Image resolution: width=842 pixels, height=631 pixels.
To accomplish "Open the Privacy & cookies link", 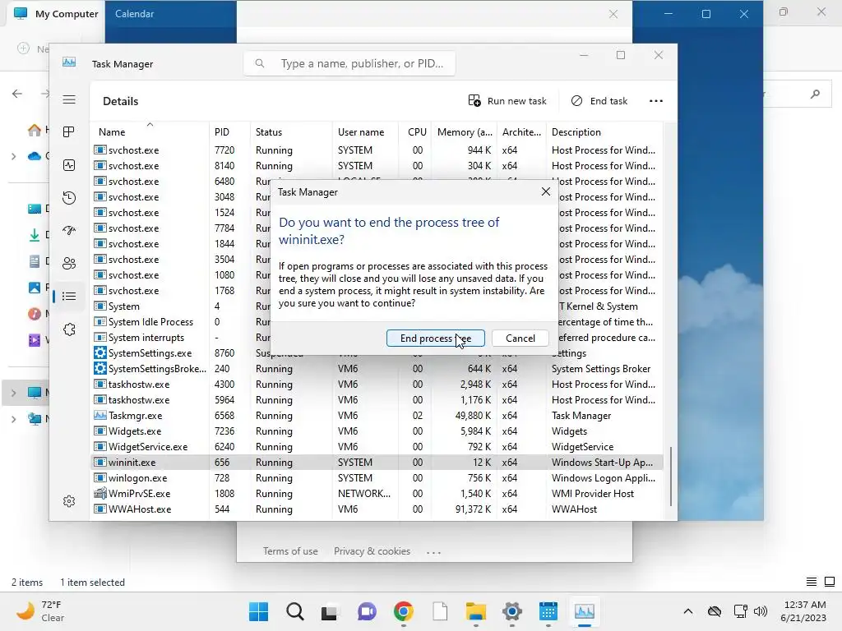I will [x=372, y=551].
